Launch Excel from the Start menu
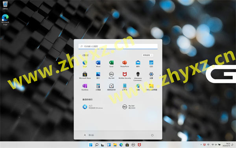The height and width of the screenshot is (148, 236). tap(111, 64)
